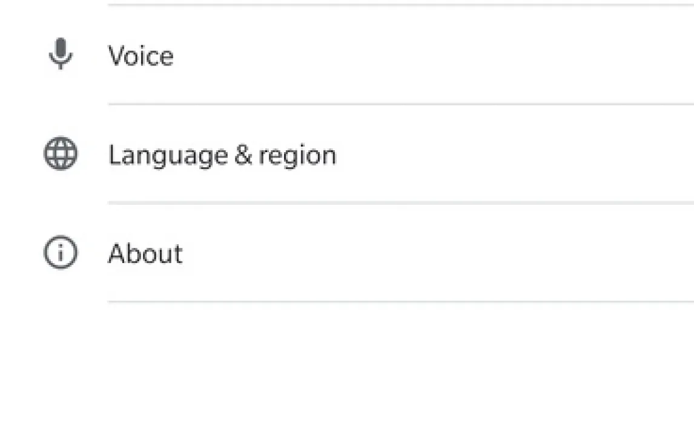The height and width of the screenshot is (434, 694).
Task: Choose Voice from the settings list
Action: click(x=140, y=56)
